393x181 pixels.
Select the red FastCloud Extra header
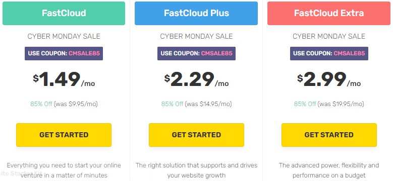pyautogui.click(x=329, y=13)
